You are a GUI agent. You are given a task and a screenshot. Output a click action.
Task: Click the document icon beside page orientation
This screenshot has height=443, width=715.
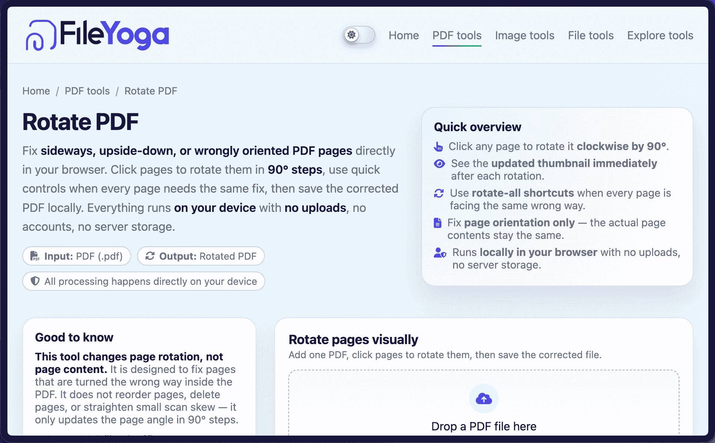pos(438,223)
